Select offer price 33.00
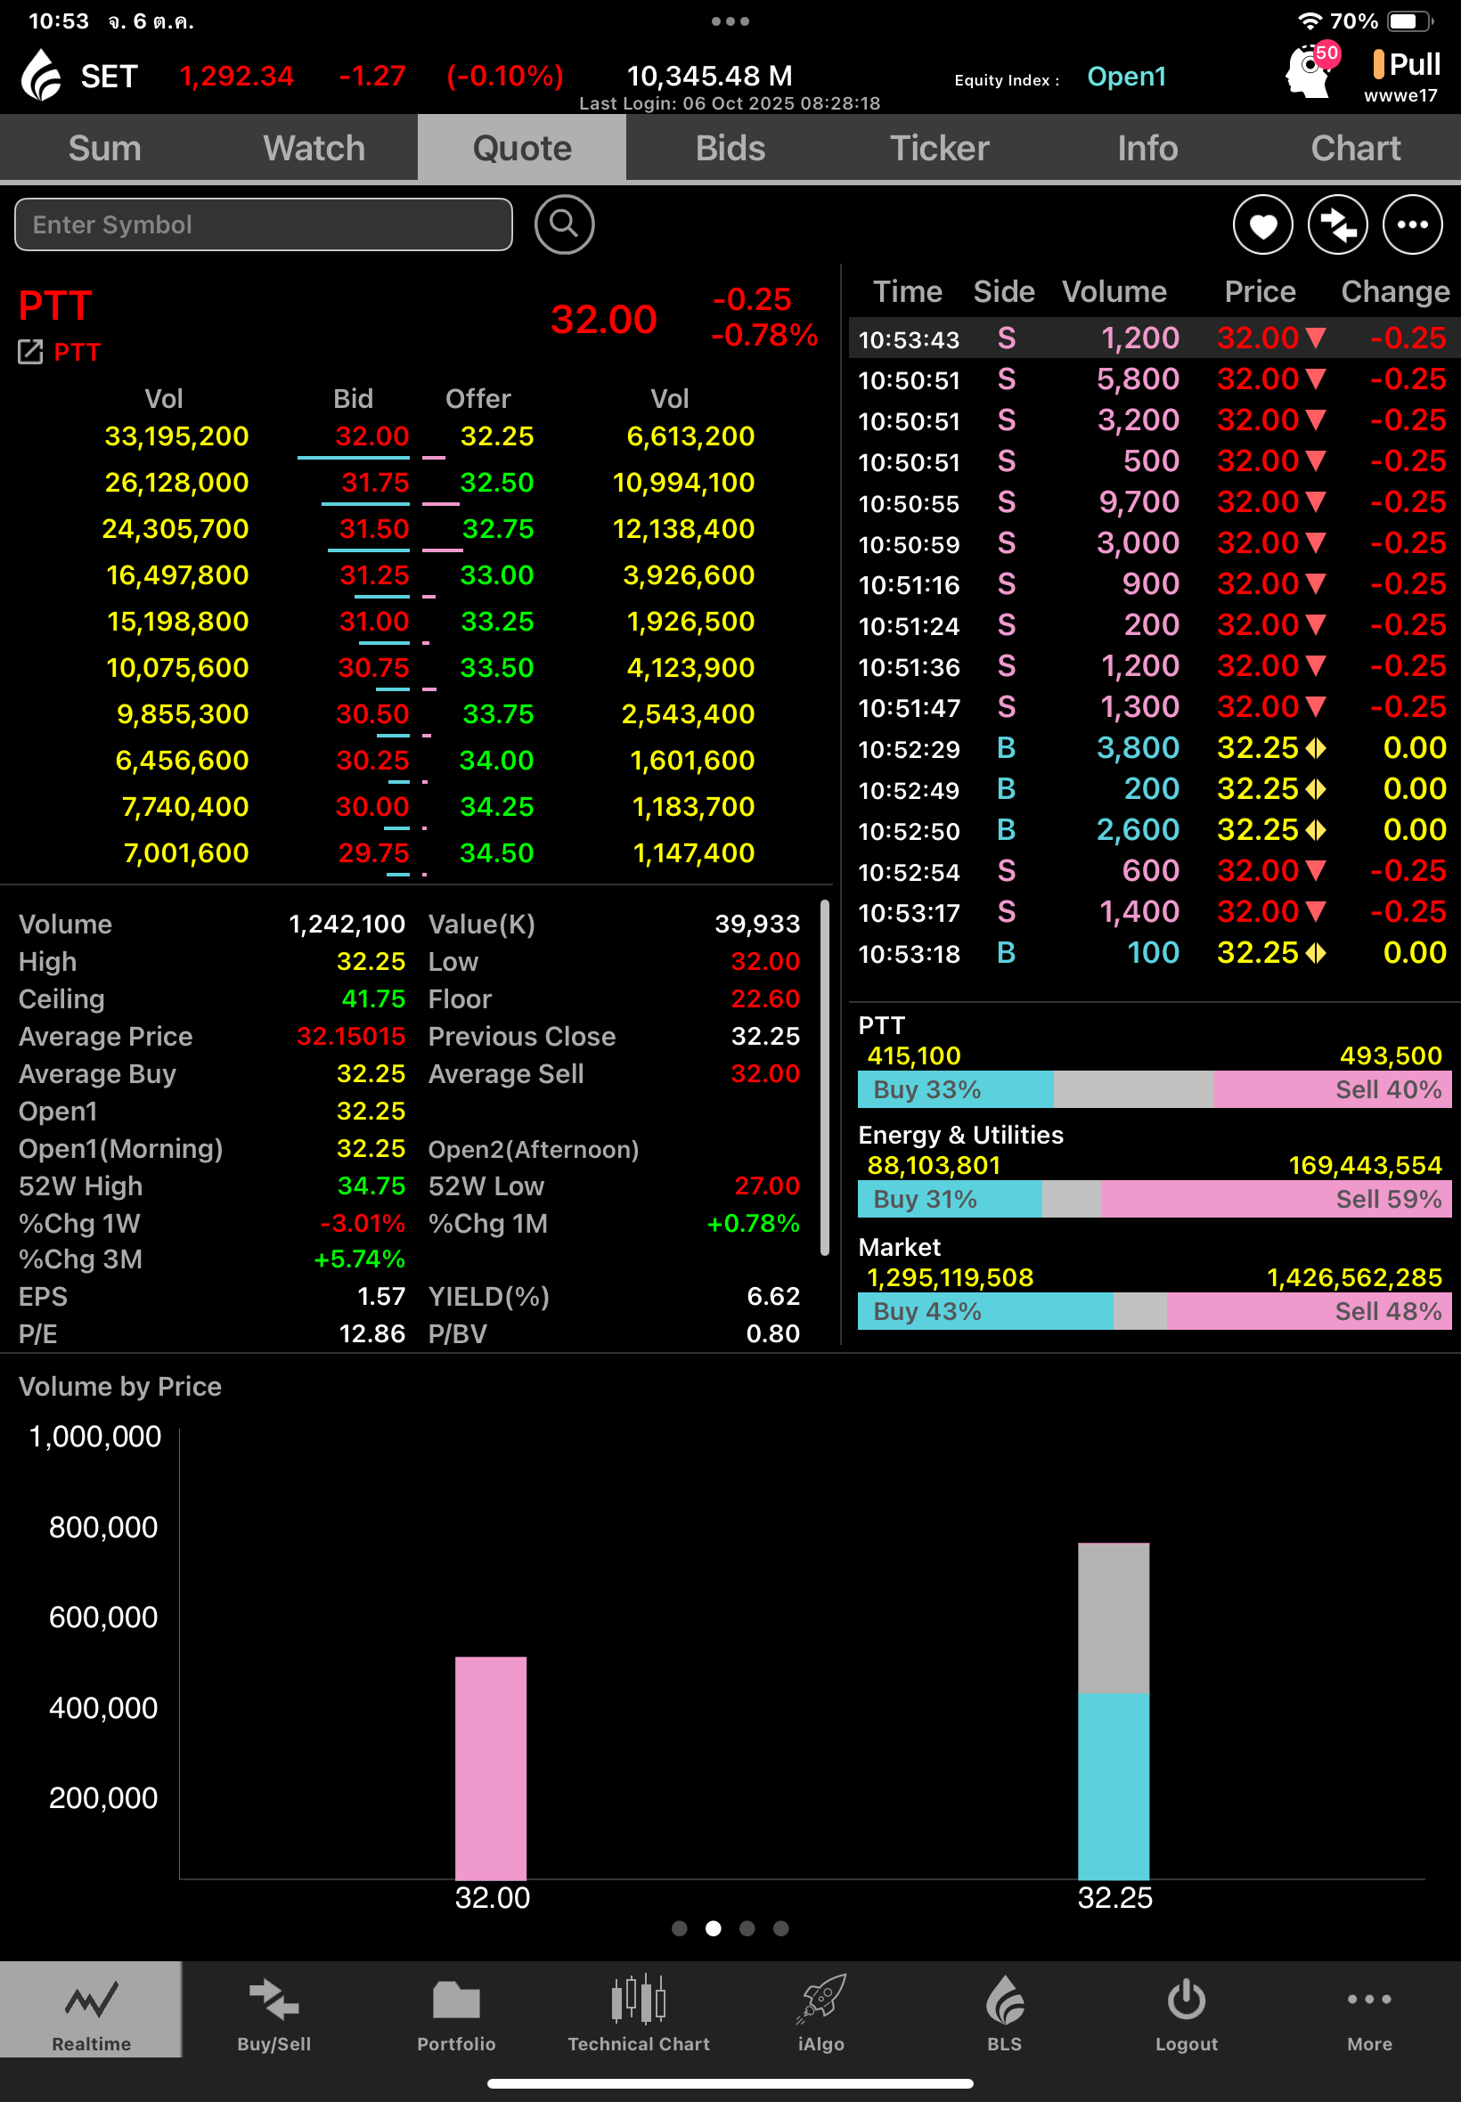Viewport: 1461px width, 2102px height. (x=496, y=574)
